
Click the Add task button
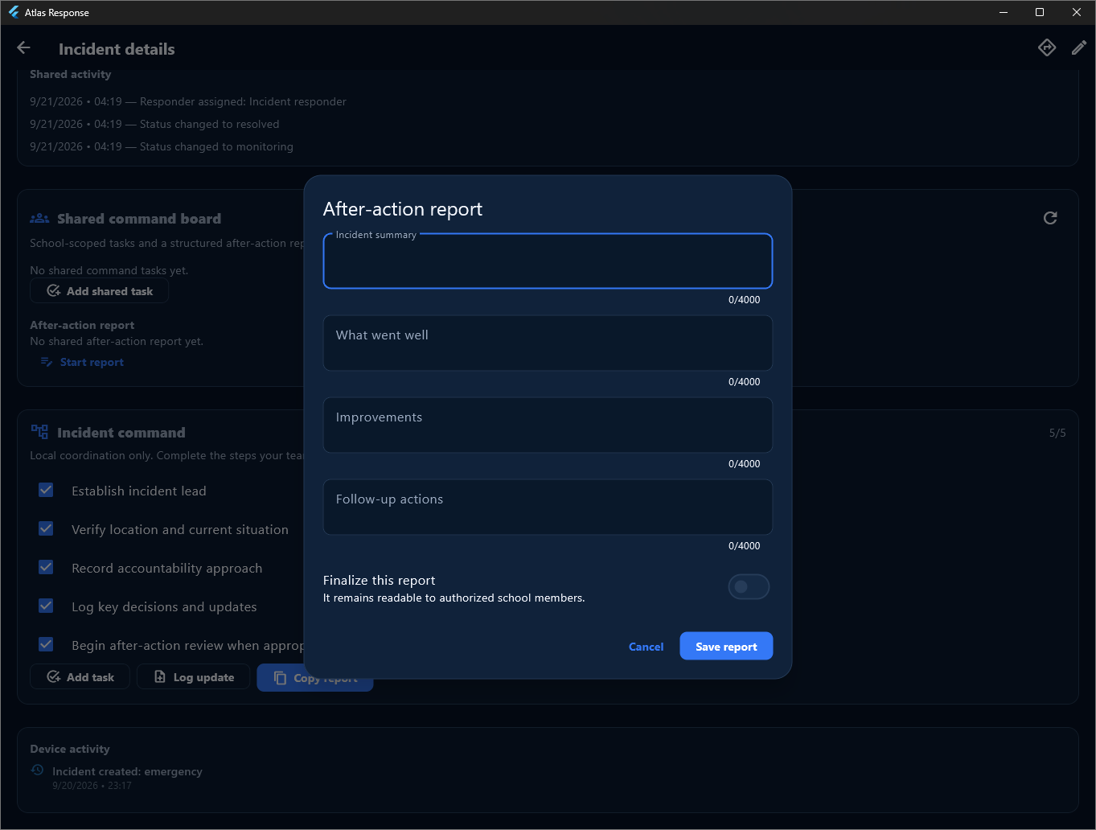[x=80, y=677]
